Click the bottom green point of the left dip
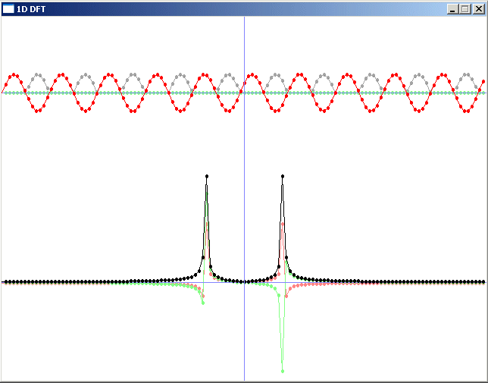The image size is (488, 383). (203, 303)
